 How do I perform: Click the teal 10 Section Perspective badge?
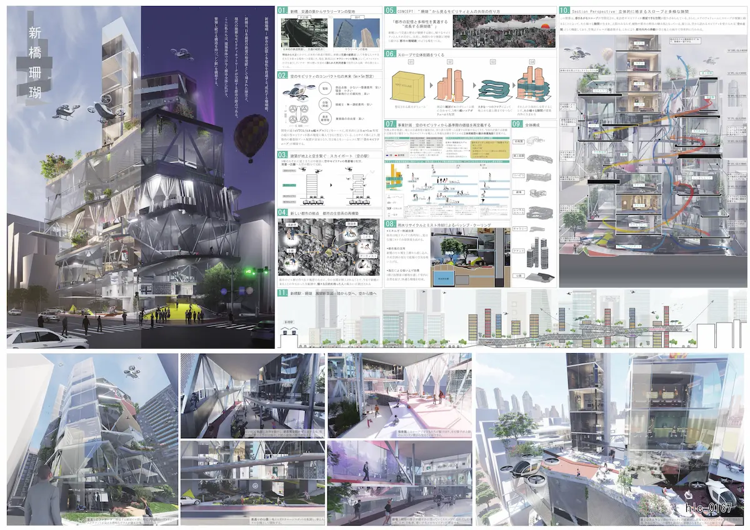pyautogui.click(x=565, y=11)
